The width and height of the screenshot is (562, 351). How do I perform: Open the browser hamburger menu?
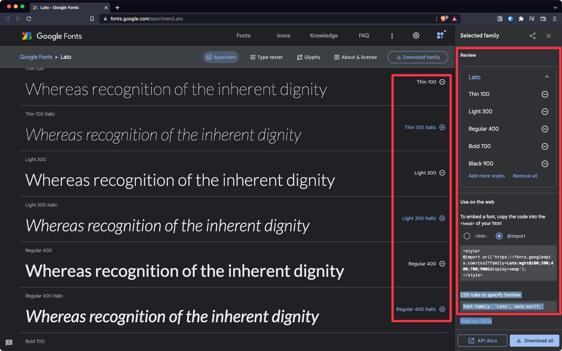pos(554,19)
